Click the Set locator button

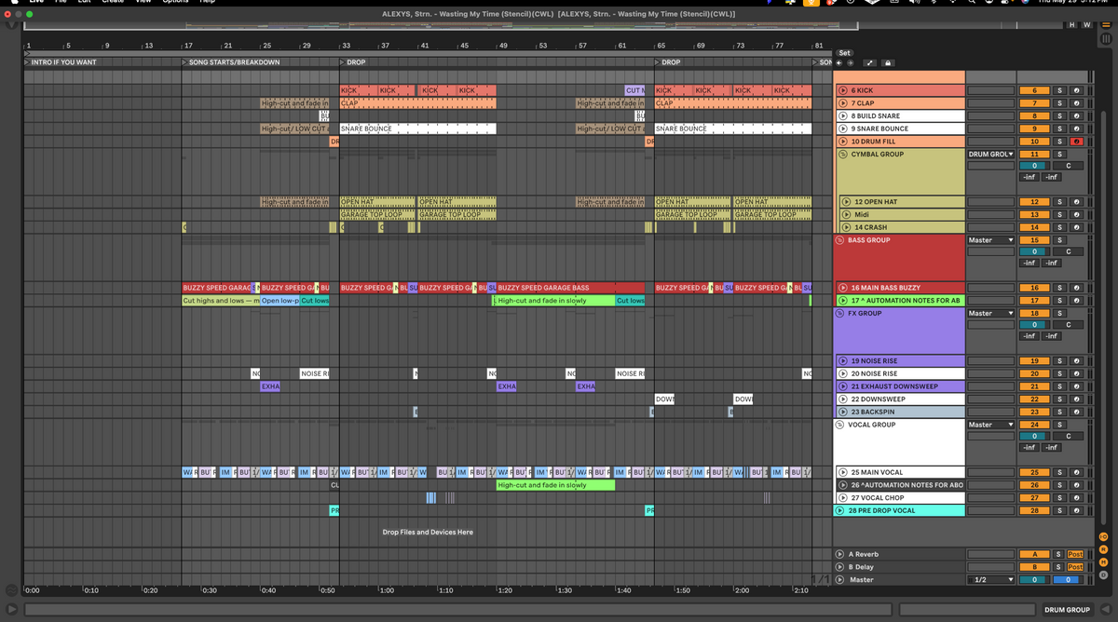pyautogui.click(x=844, y=53)
